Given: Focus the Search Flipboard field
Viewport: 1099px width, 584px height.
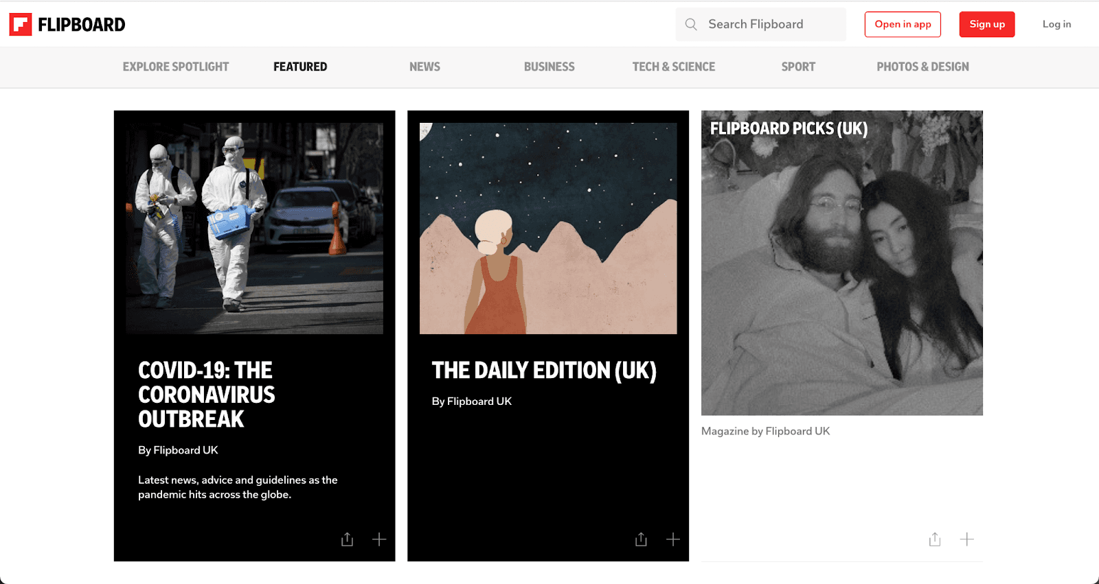Looking at the screenshot, I should pyautogui.click(x=761, y=25).
